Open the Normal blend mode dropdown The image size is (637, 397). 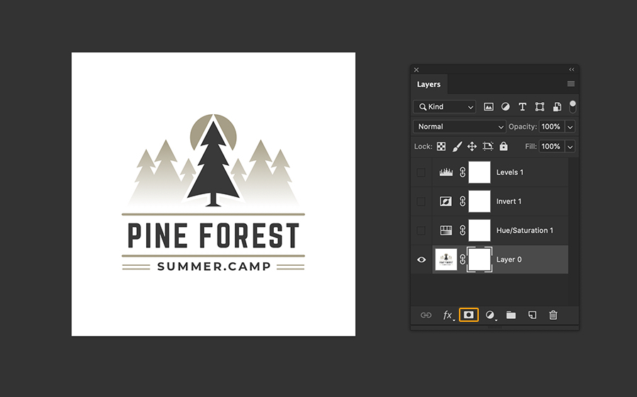pos(460,127)
